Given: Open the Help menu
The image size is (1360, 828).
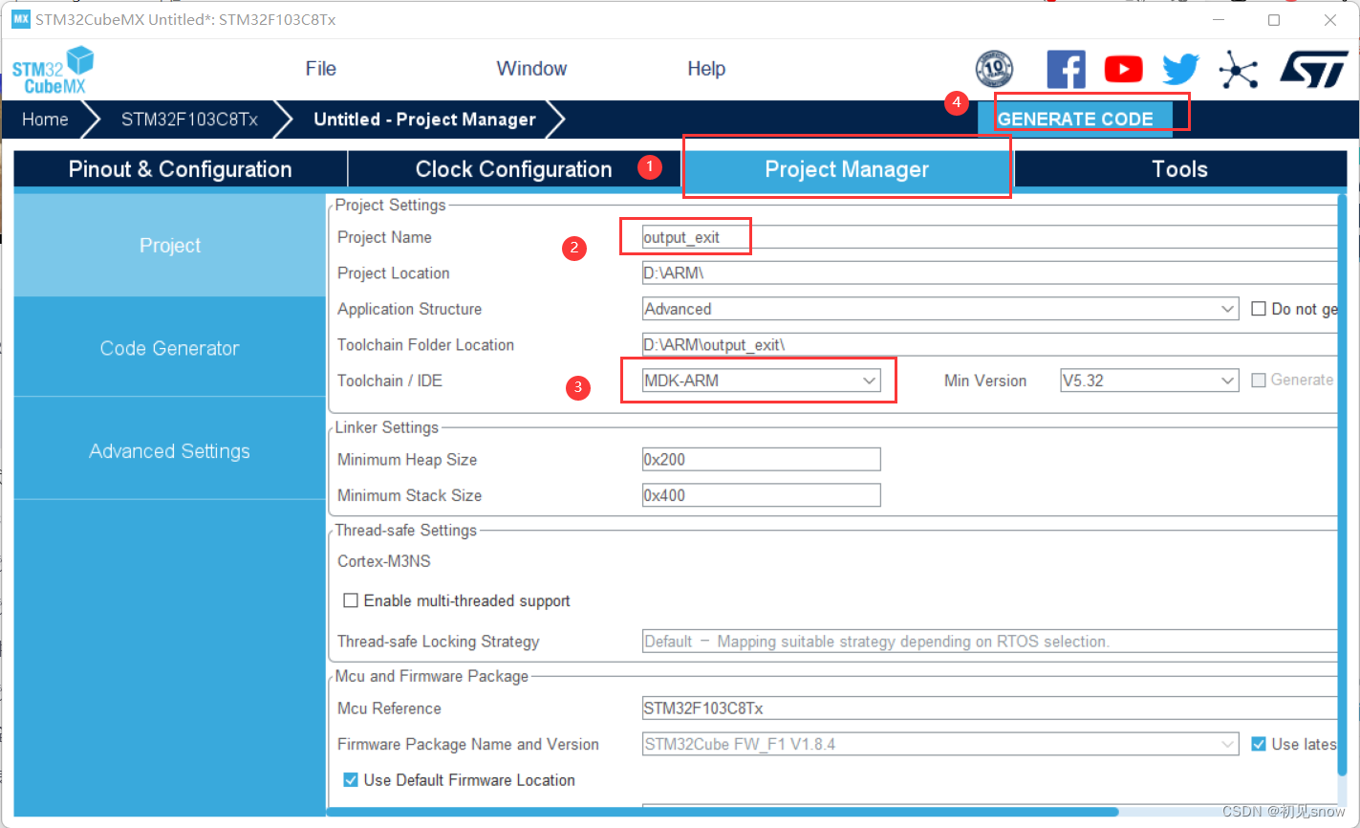Looking at the screenshot, I should (706, 69).
